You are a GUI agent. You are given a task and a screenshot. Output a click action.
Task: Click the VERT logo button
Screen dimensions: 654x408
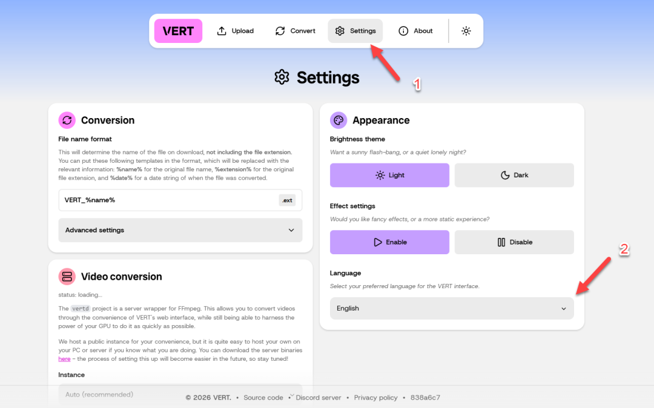click(x=178, y=31)
